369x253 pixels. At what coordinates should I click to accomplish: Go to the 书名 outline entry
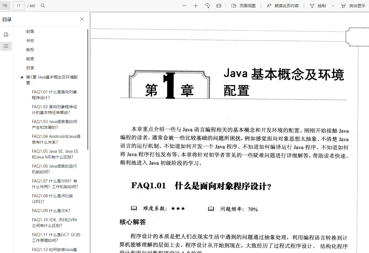[x=30, y=41]
